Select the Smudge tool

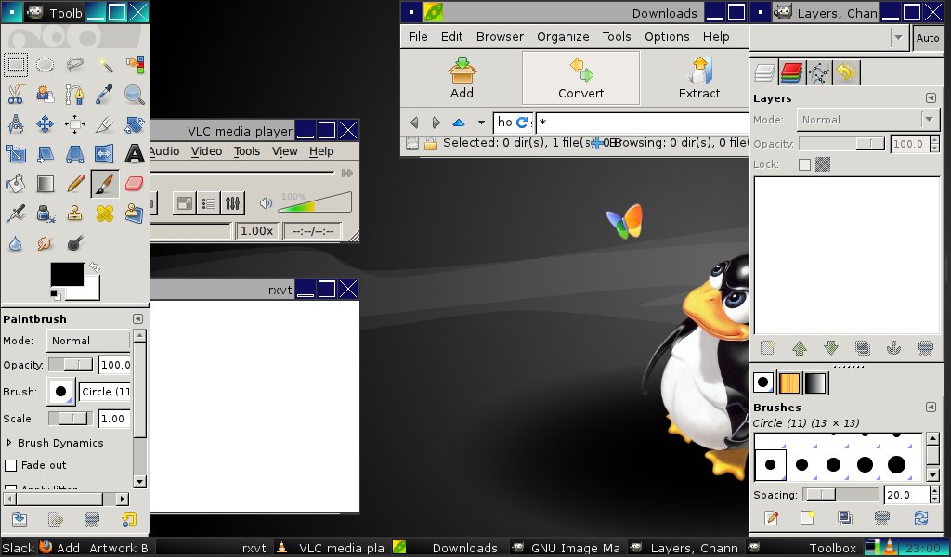coord(45,243)
